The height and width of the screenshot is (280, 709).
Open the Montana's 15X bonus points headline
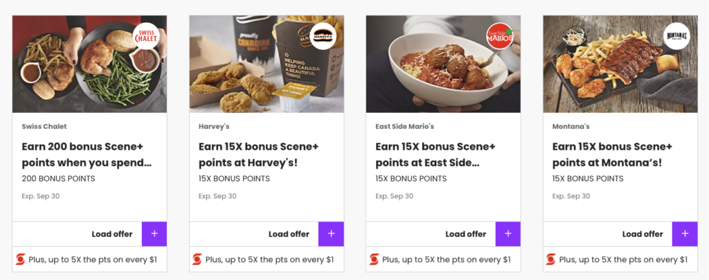(x=612, y=155)
